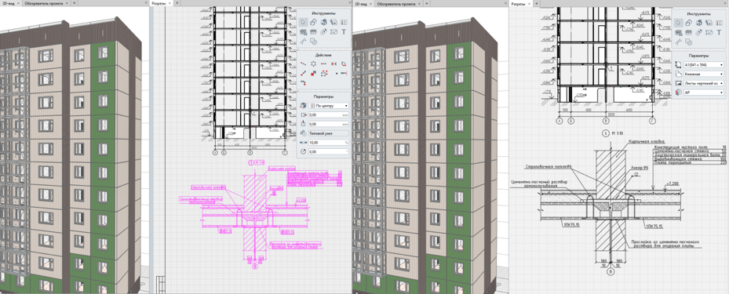Expand the left tab list chevron

tap(146, 3)
